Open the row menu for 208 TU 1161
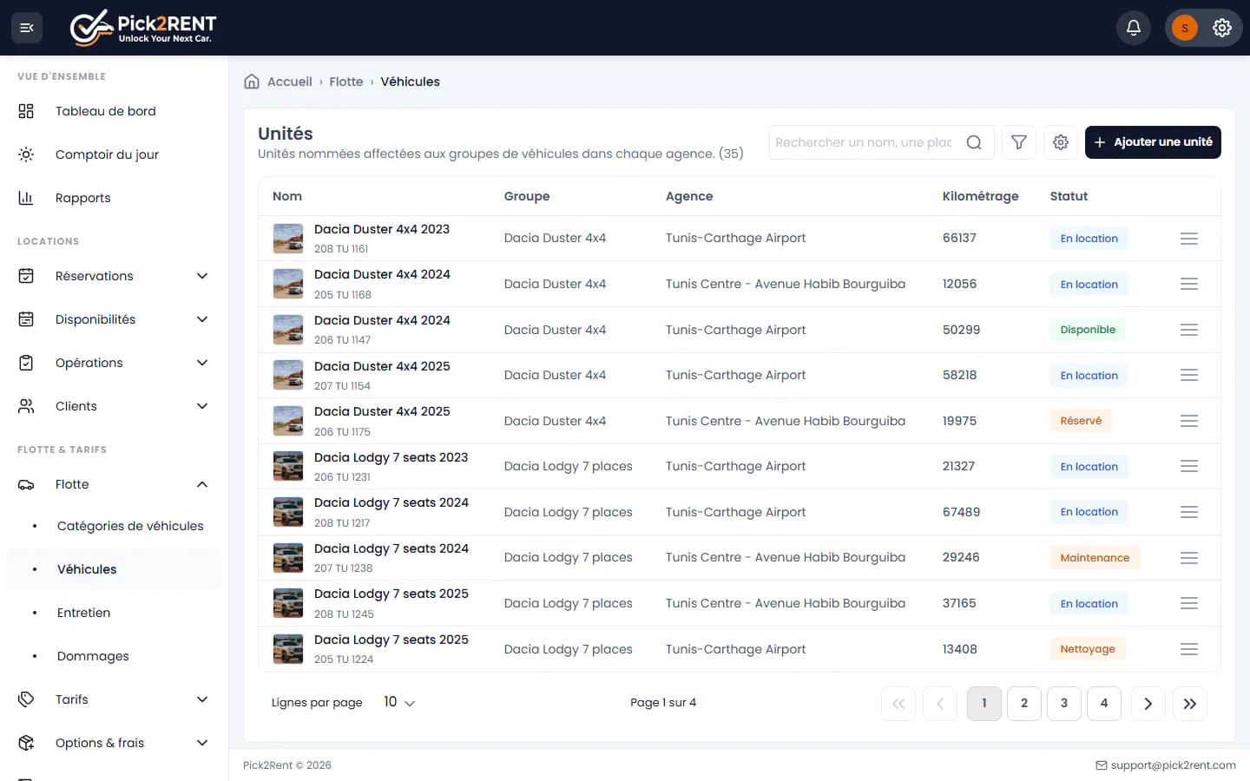The width and height of the screenshot is (1250, 781). [x=1189, y=239]
